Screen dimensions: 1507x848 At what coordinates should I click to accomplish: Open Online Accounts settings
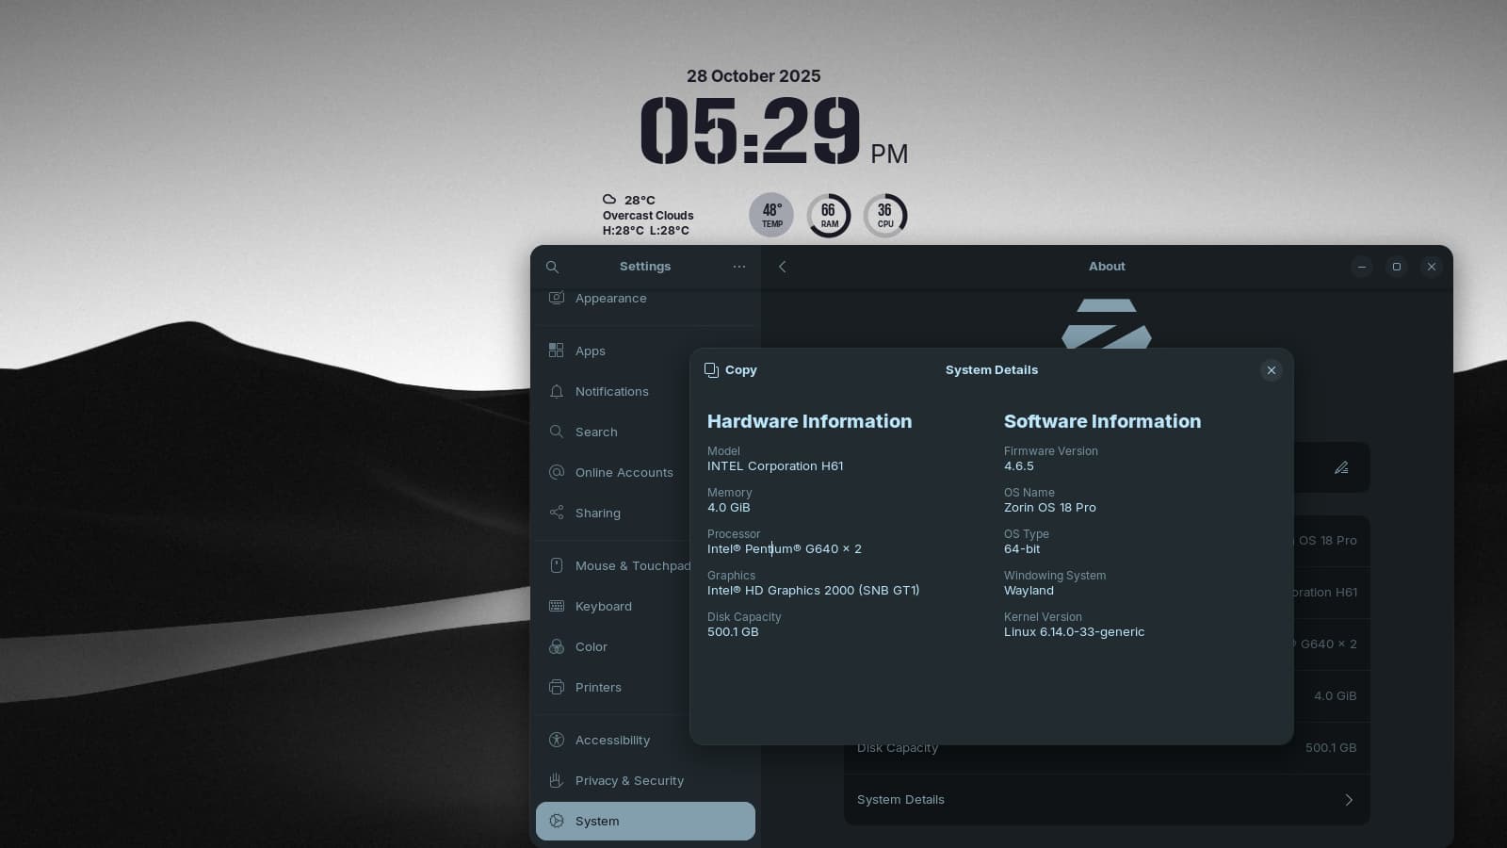[624, 472]
